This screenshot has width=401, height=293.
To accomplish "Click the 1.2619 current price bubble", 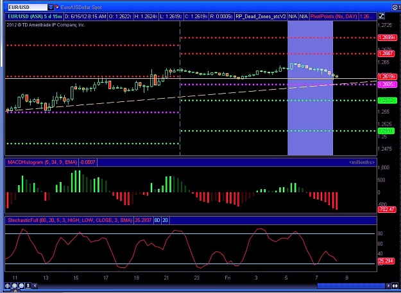I will [x=388, y=77].
